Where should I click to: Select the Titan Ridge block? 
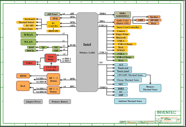pyautogui.click(x=50, y=58)
